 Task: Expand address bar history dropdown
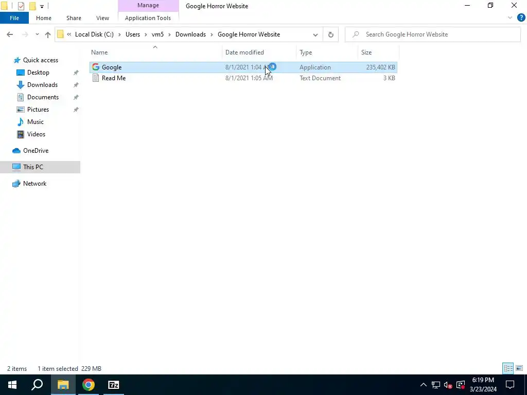point(315,34)
